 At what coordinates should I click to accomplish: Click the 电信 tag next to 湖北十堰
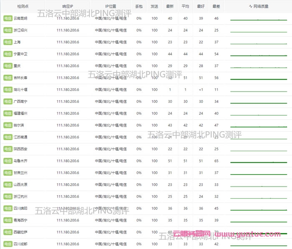(x=8, y=90)
